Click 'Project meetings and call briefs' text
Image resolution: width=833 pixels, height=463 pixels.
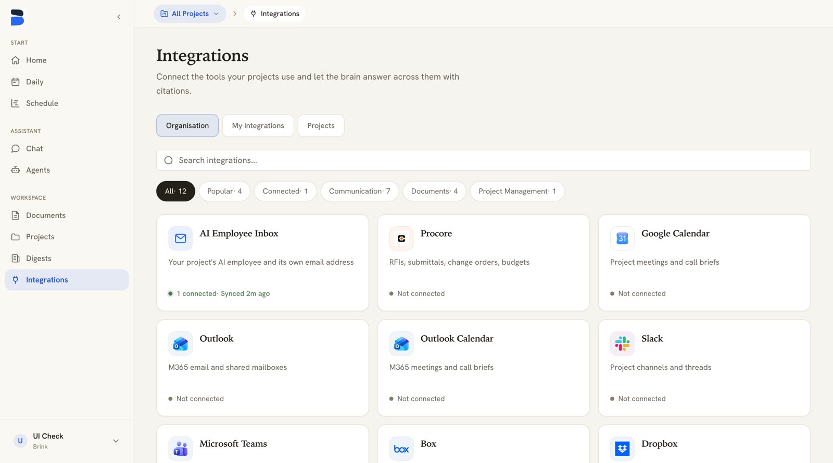click(x=665, y=262)
